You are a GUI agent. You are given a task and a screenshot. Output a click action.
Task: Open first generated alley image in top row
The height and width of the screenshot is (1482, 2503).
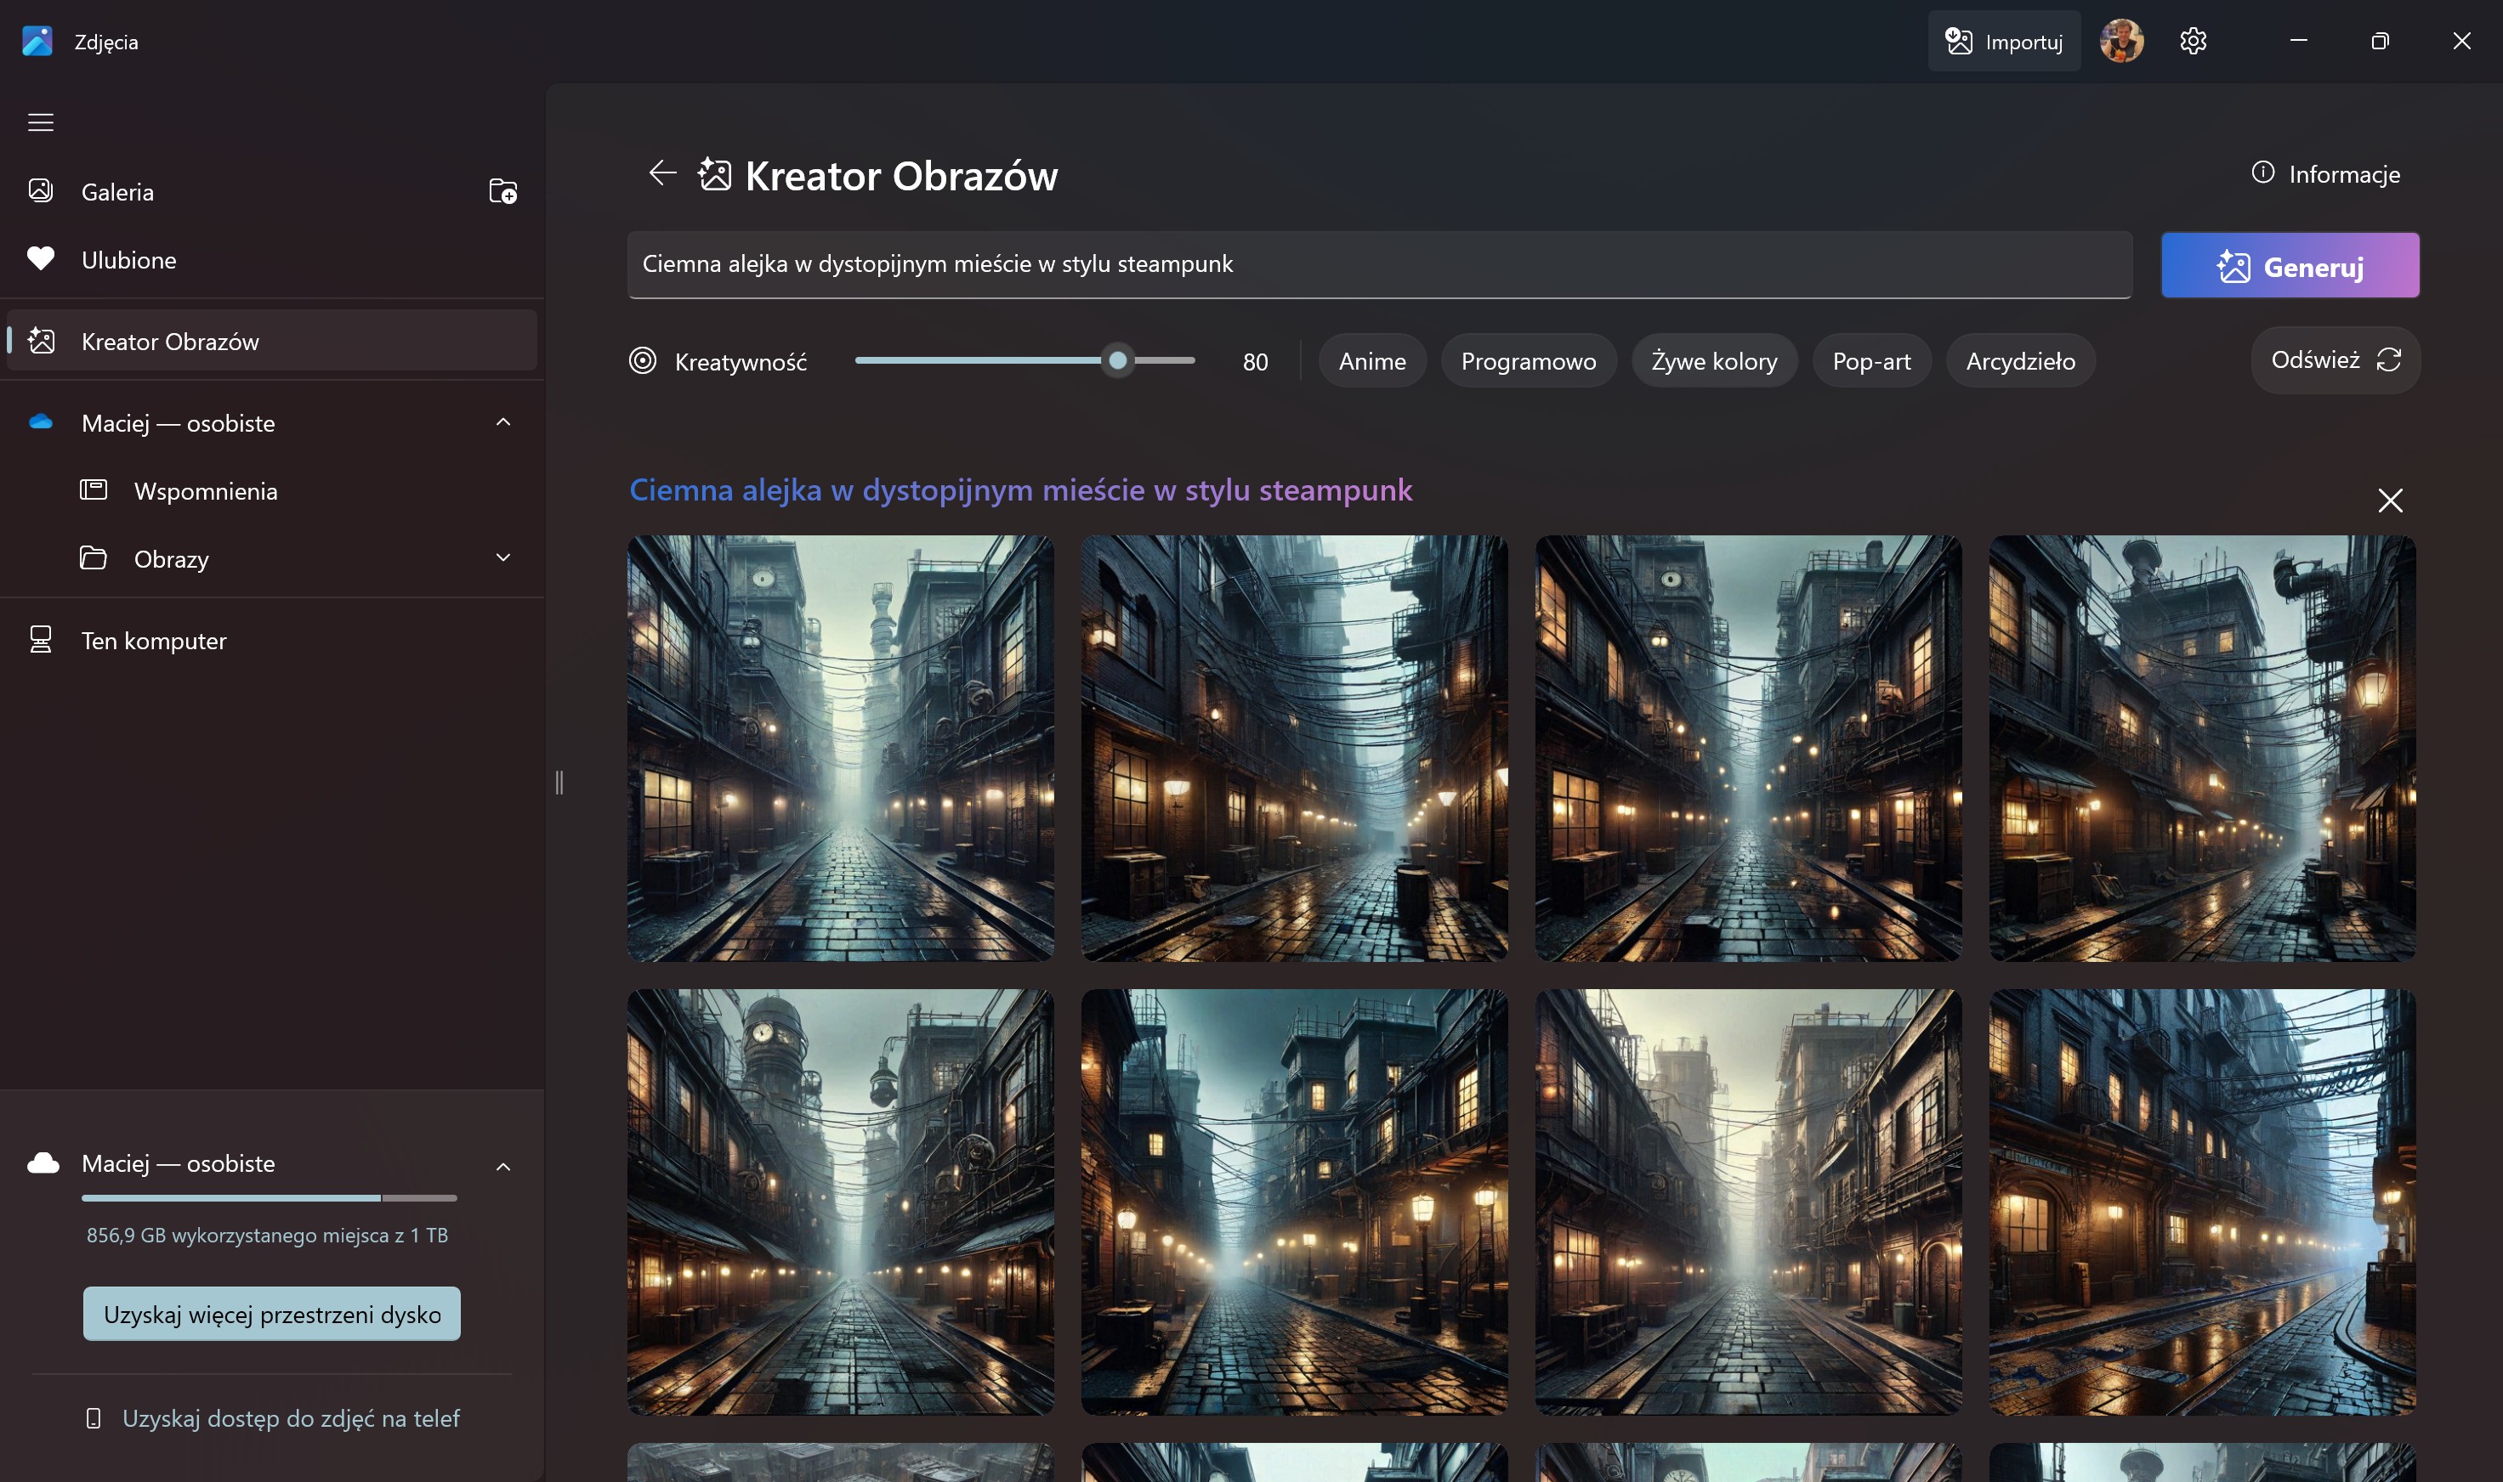840,748
